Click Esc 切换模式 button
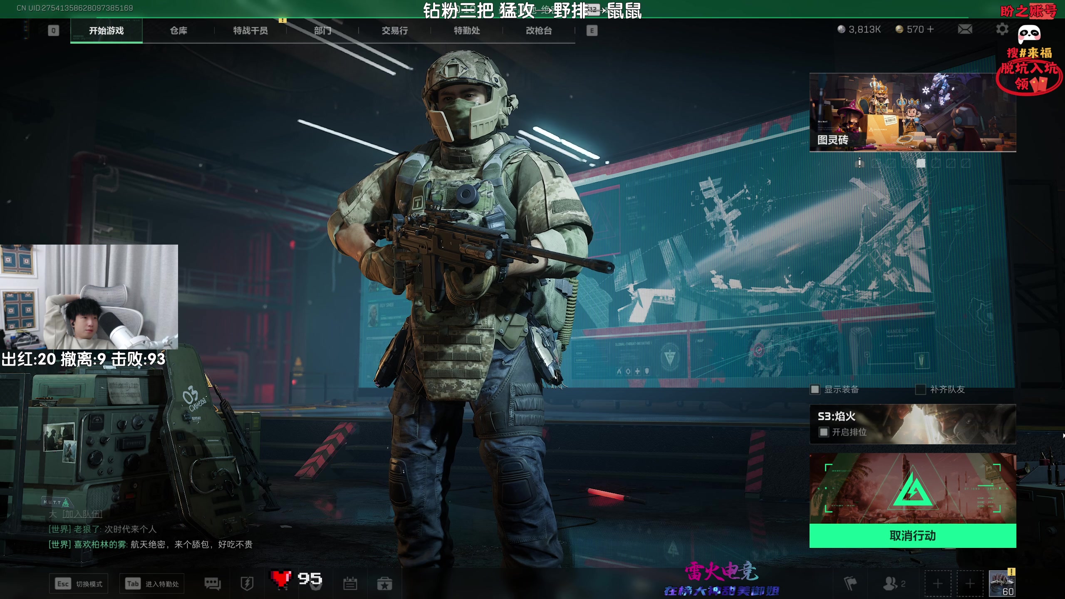Viewport: 1065px width, 599px height. (79, 584)
